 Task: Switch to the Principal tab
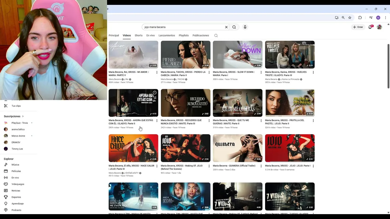pyautogui.click(x=114, y=36)
